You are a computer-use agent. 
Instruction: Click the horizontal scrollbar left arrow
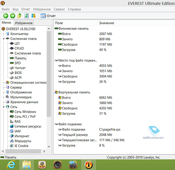tap(3, 151)
